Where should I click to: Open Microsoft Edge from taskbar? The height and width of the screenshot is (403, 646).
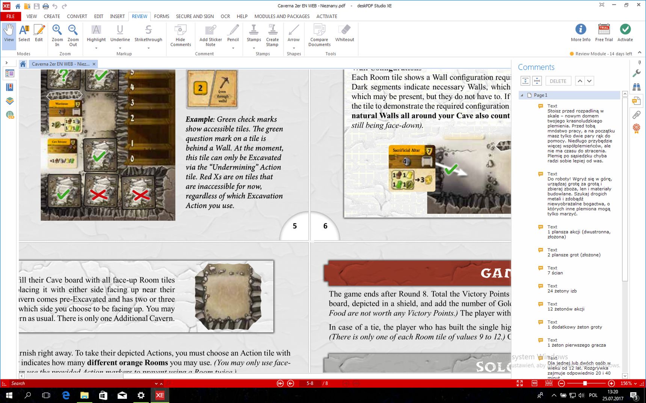click(66, 395)
